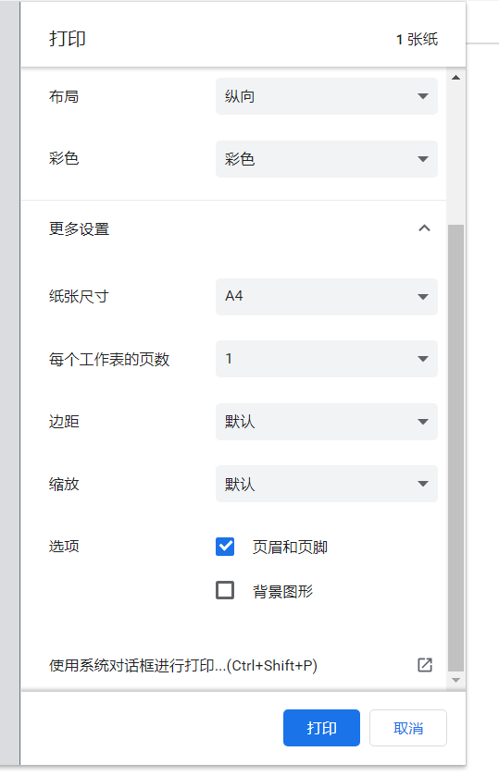499x776 pixels.
Task: Click the scrollbar up arrow
Action: pos(455,78)
